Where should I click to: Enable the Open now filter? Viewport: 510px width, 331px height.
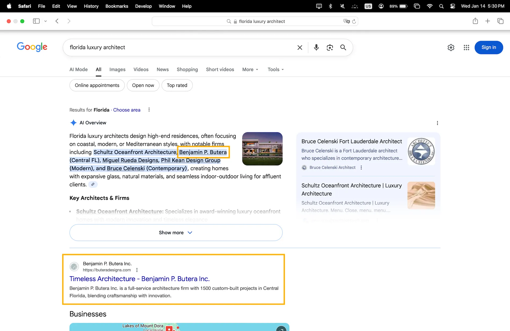point(143,85)
